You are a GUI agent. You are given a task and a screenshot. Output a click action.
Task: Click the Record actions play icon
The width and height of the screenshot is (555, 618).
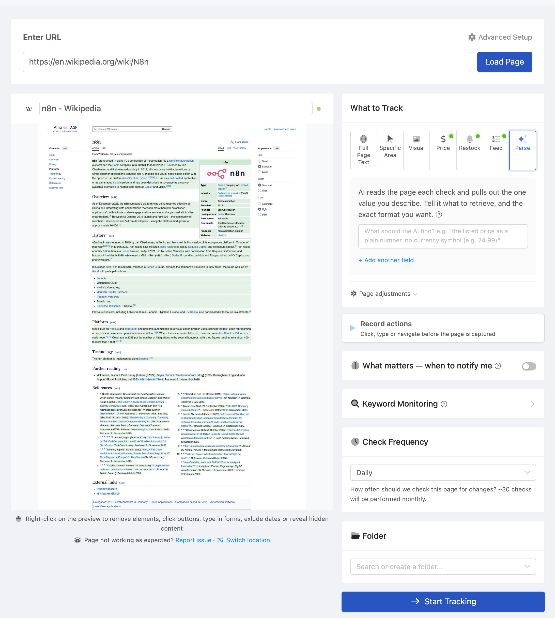pyautogui.click(x=352, y=328)
